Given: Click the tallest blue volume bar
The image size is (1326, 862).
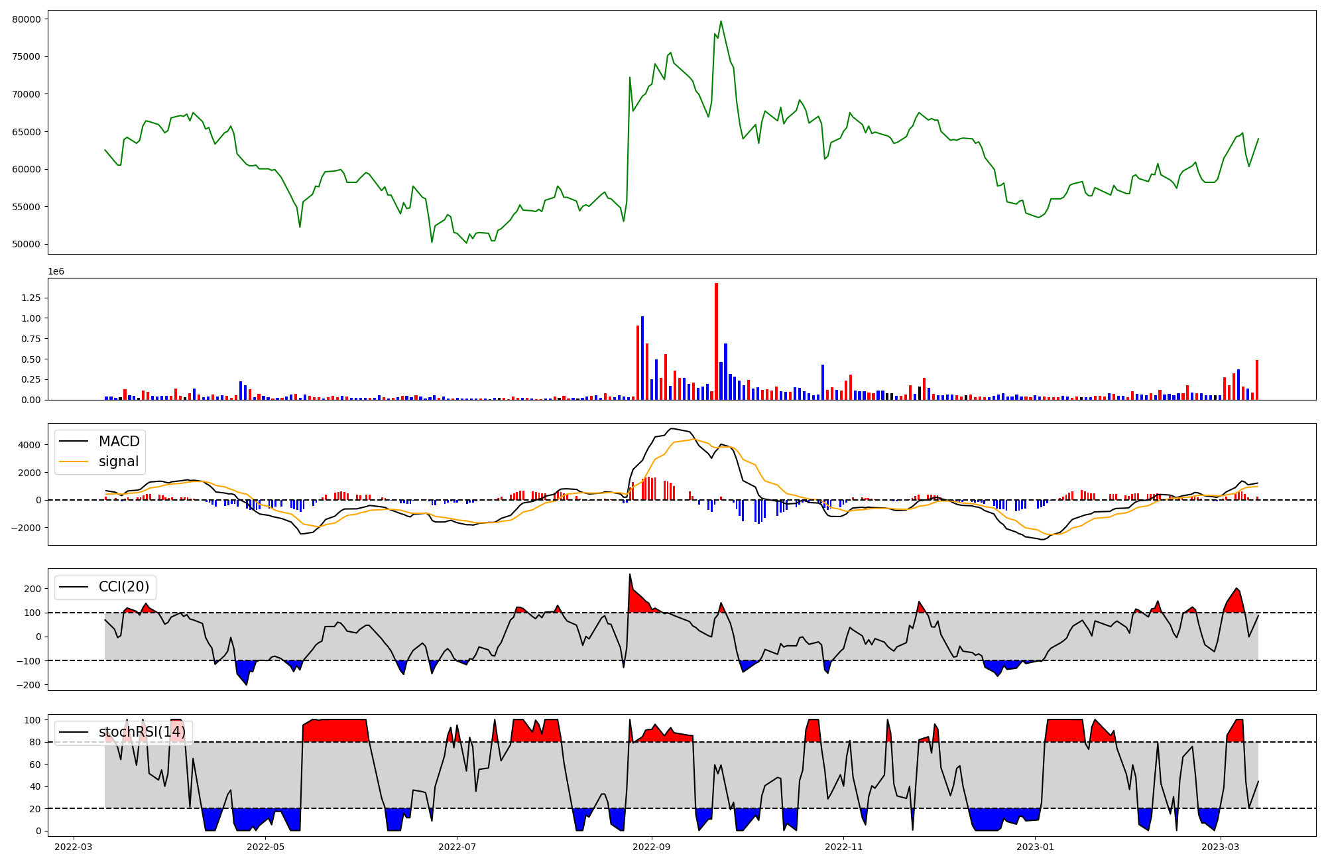Looking at the screenshot, I should click(642, 358).
